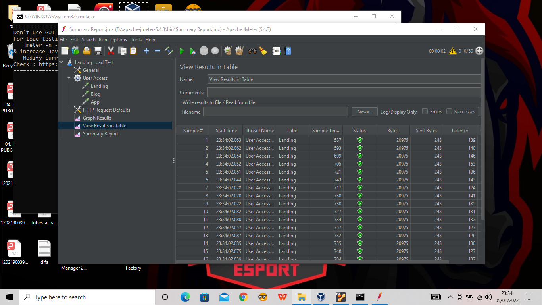Screen dimensions: 542x305
Task: Open the Run menu
Action: [x=103, y=40]
